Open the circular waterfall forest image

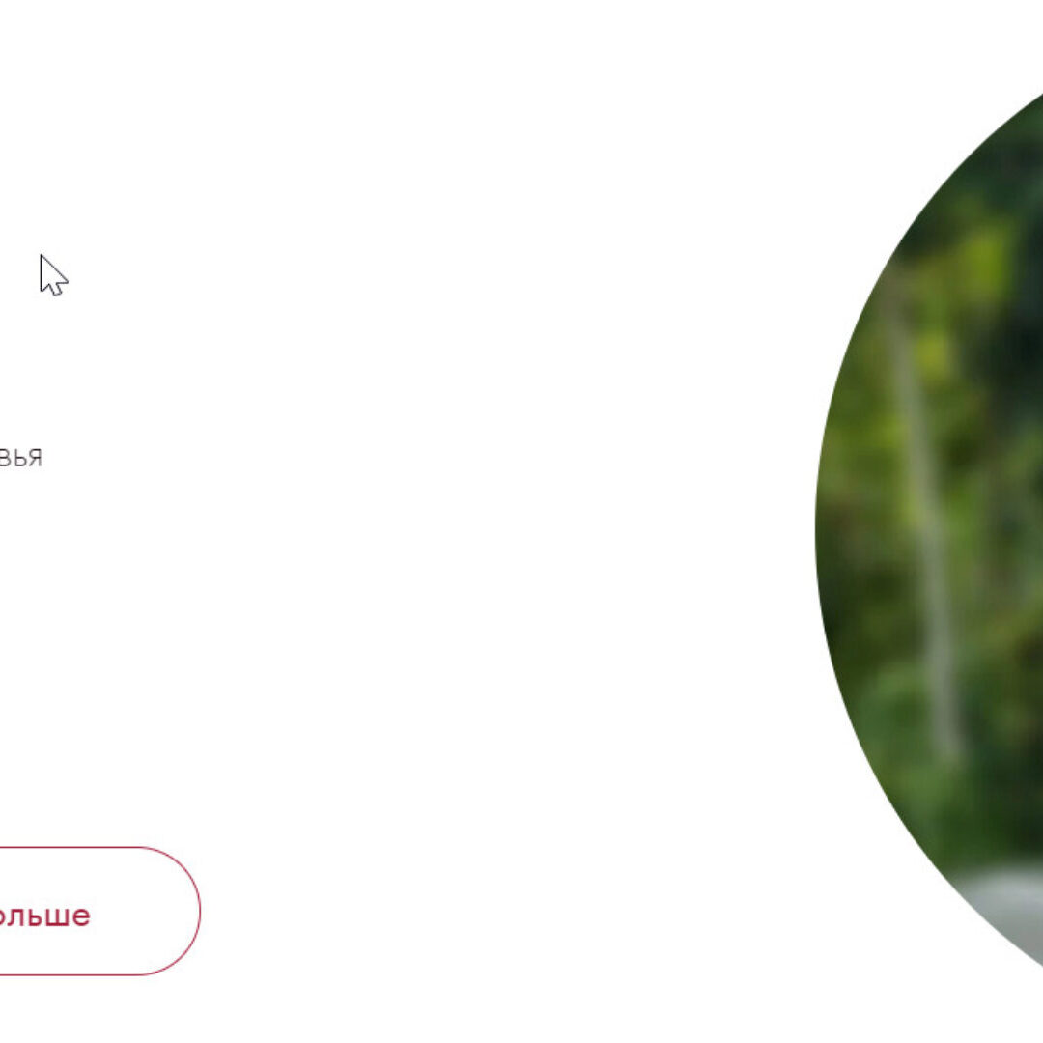click(x=930, y=532)
